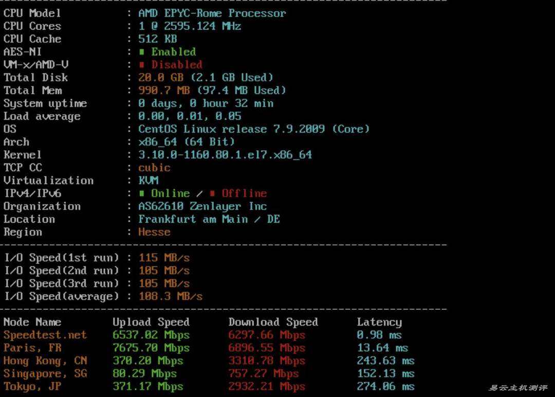
Task: Click the kernel version string
Action: tap(225, 154)
